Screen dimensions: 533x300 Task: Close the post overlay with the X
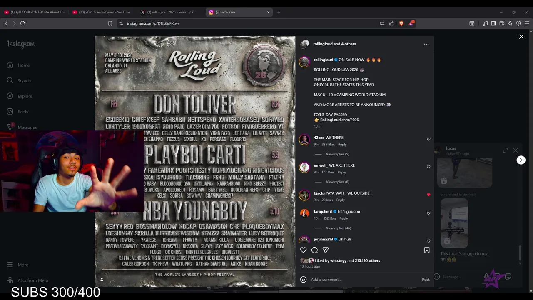[521, 37]
